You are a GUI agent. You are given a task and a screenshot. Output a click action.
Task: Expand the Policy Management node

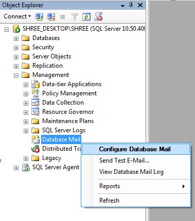[x=26, y=94]
